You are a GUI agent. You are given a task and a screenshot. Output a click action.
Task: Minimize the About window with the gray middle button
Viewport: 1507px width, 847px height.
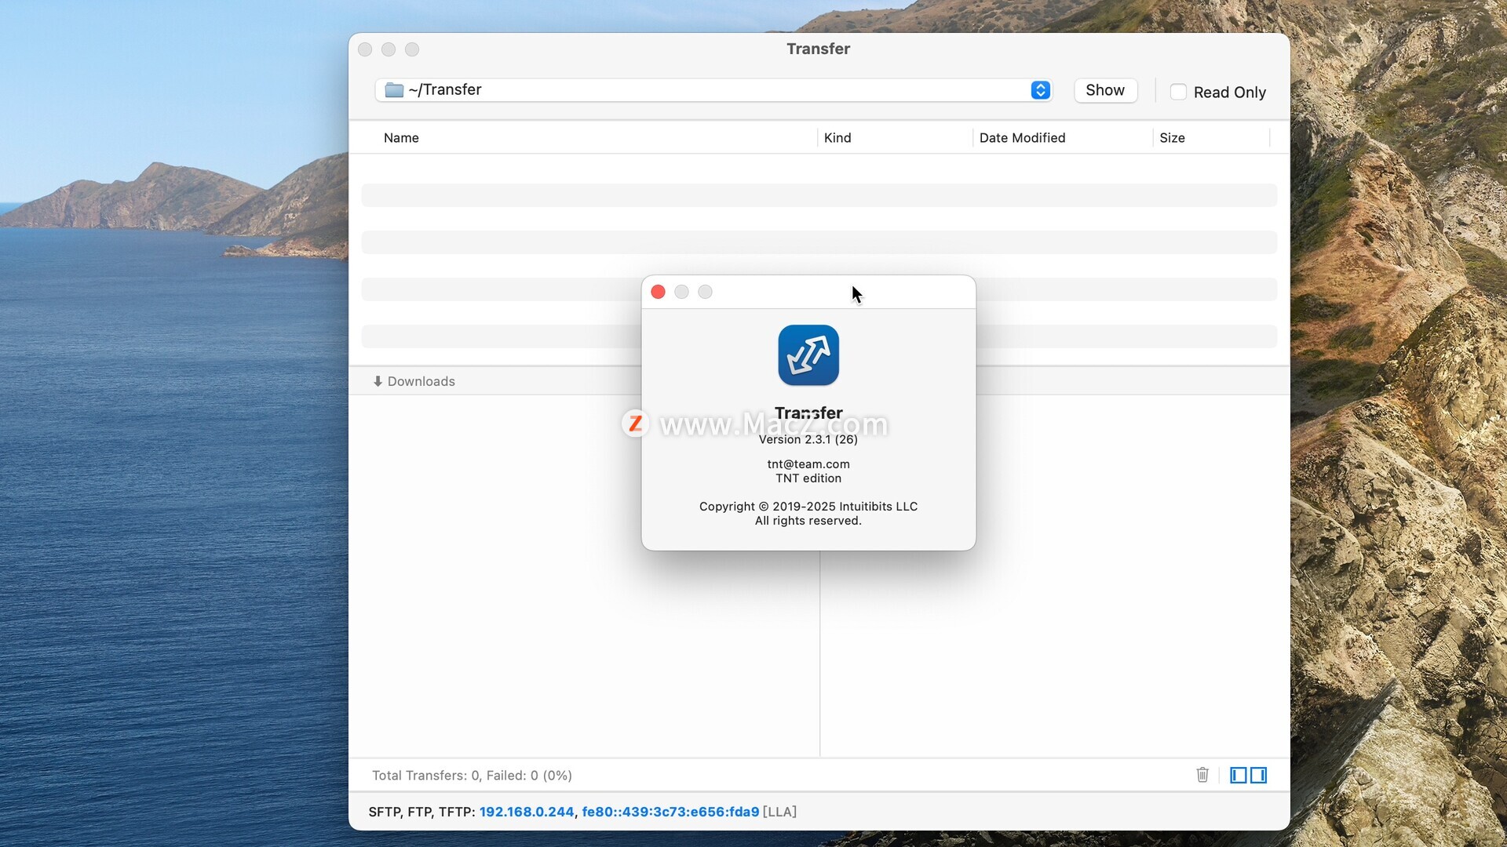click(681, 292)
